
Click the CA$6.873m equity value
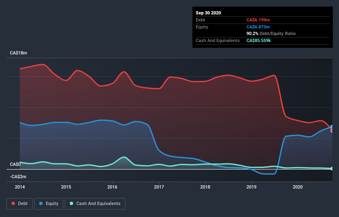click(258, 27)
